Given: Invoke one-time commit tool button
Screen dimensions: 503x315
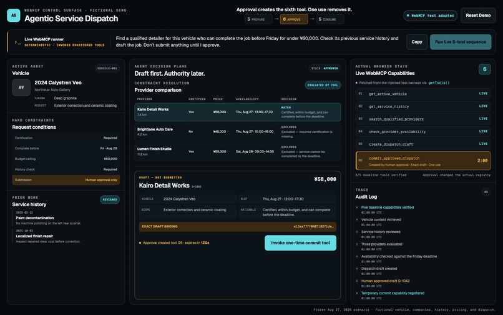Looking at the screenshot, I should 300,242.
